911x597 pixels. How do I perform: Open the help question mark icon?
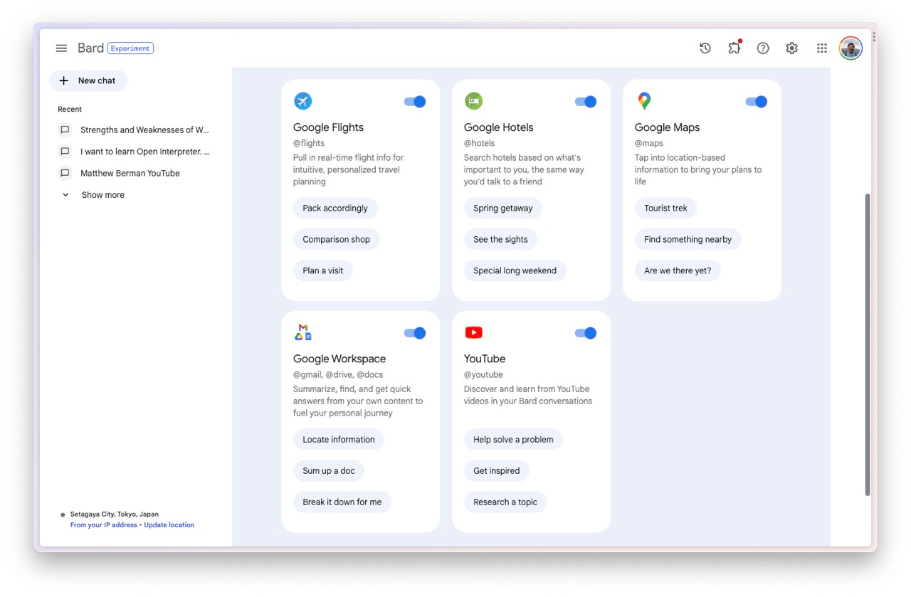coord(763,48)
